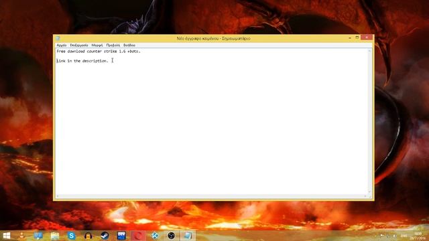This screenshot has width=429, height=241.
Task: Launch Steam from the taskbar
Action: (105, 236)
